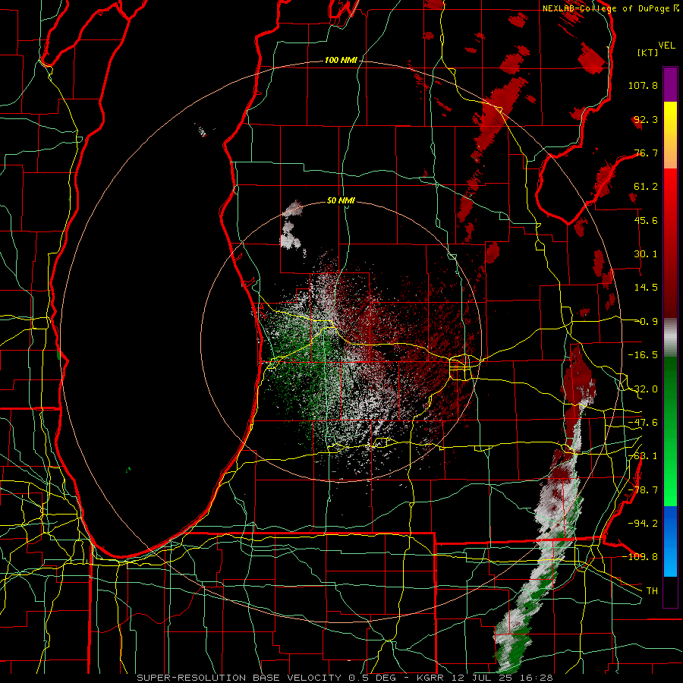683x683 pixels.
Task: Select the 30.1 velocity scale value
Action: point(646,254)
